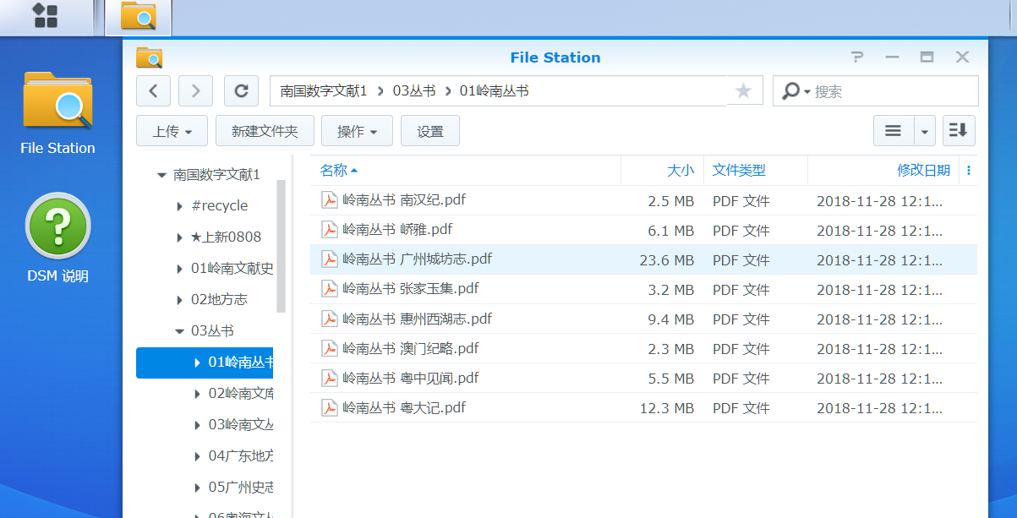Collapse the 03丛书 tree folder
The image size is (1017, 518).
click(x=179, y=331)
